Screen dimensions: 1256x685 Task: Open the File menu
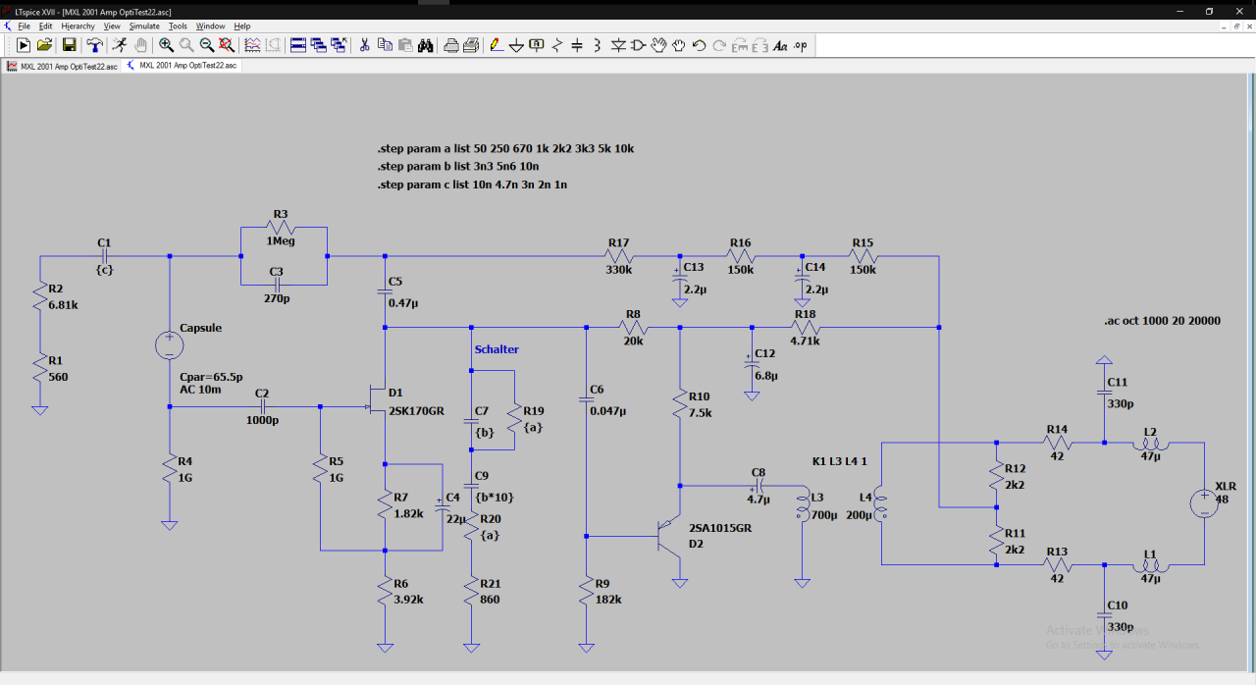[24, 26]
